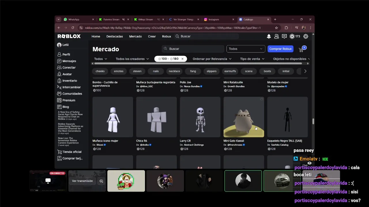Open the settings gear in Roblox header
Screen dimensions: 369x207
306,36
